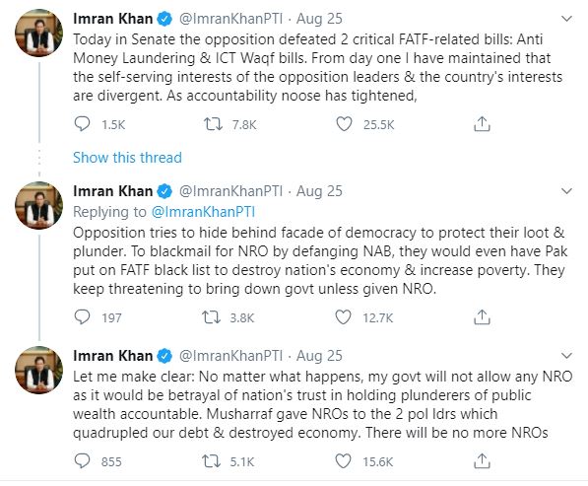The image size is (588, 486).
Task: Retweet the tweet with 7.8K retweets
Action: click(213, 124)
